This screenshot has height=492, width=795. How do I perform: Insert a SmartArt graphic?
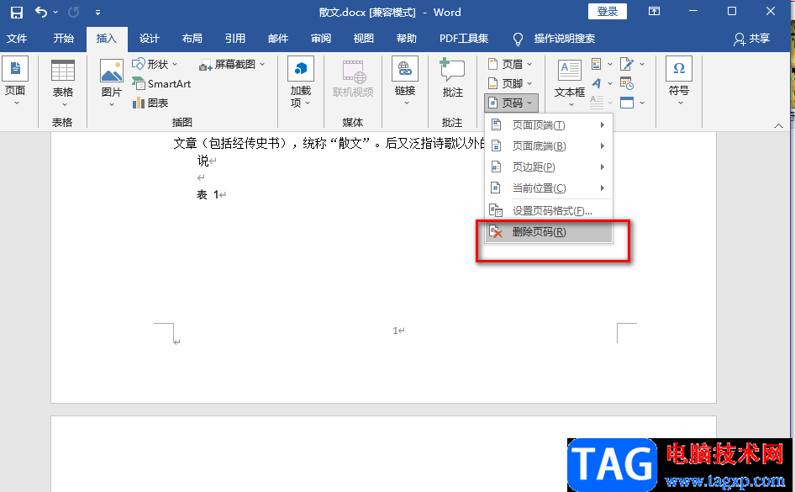point(161,84)
